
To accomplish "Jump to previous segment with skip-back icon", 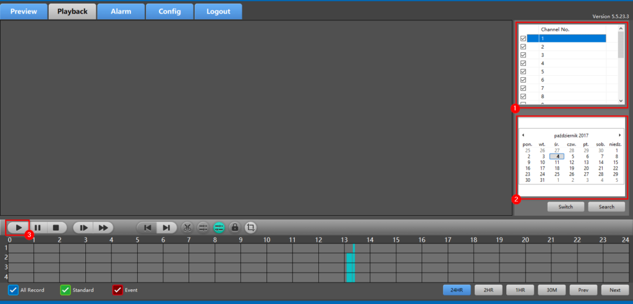I will pyautogui.click(x=147, y=228).
